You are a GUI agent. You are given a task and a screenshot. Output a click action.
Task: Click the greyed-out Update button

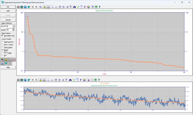click(8, 15)
